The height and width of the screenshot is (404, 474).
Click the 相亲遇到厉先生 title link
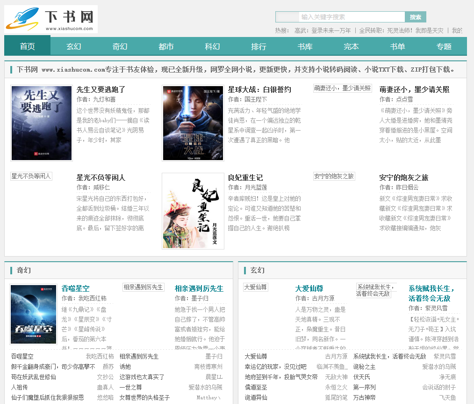199,288
